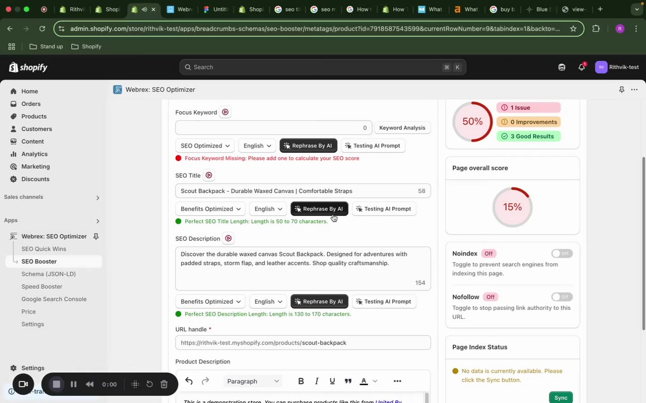The width and height of the screenshot is (646, 403).
Task: Open the text color picker in editor
Action: click(x=364, y=381)
